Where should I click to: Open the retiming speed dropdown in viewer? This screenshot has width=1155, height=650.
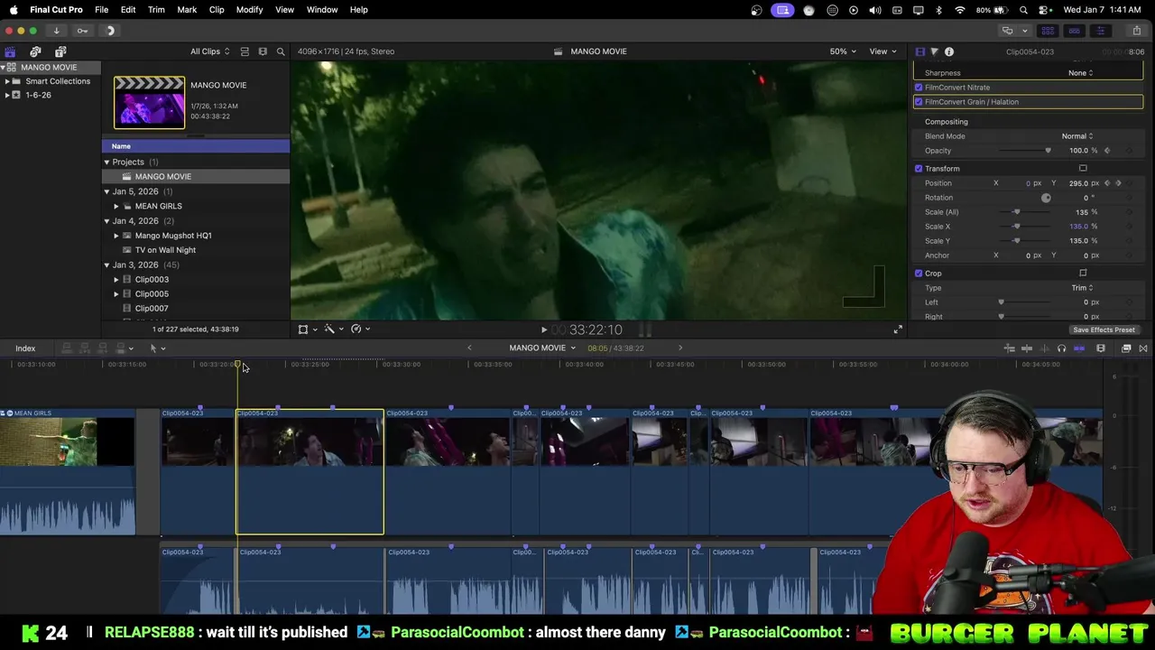click(360, 330)
